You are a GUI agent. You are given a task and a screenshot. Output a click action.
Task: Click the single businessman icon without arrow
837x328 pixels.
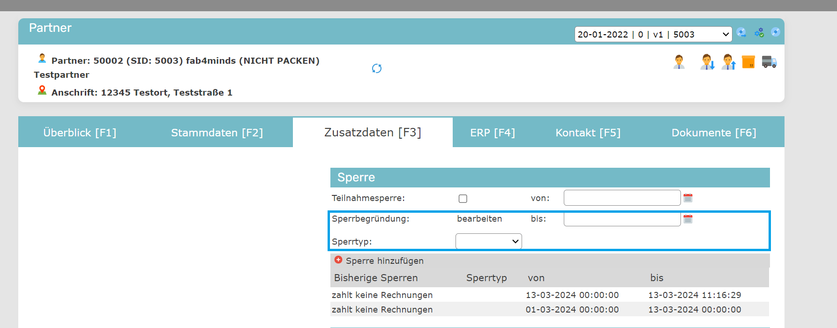679,62
